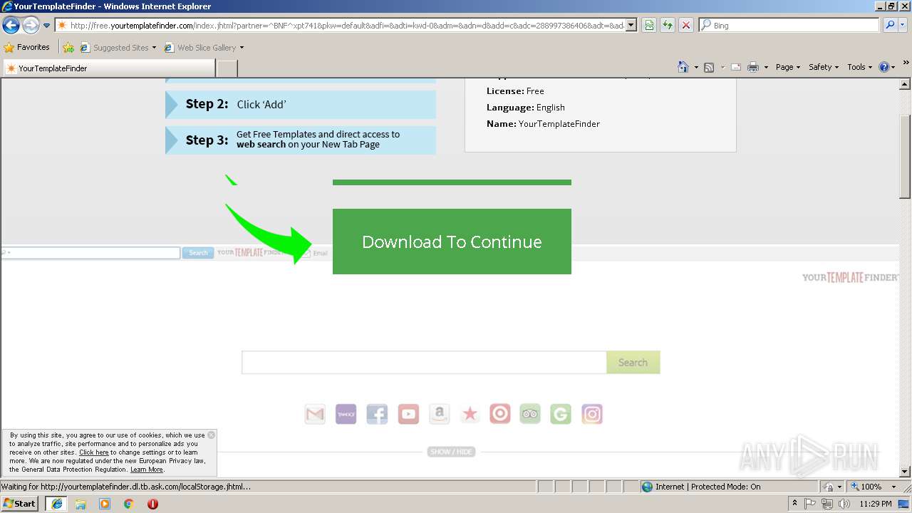Select the YourTemplateFinder browser tab
Image resolution: width=912 pixels, height=513 pixels.
[108, 68]
